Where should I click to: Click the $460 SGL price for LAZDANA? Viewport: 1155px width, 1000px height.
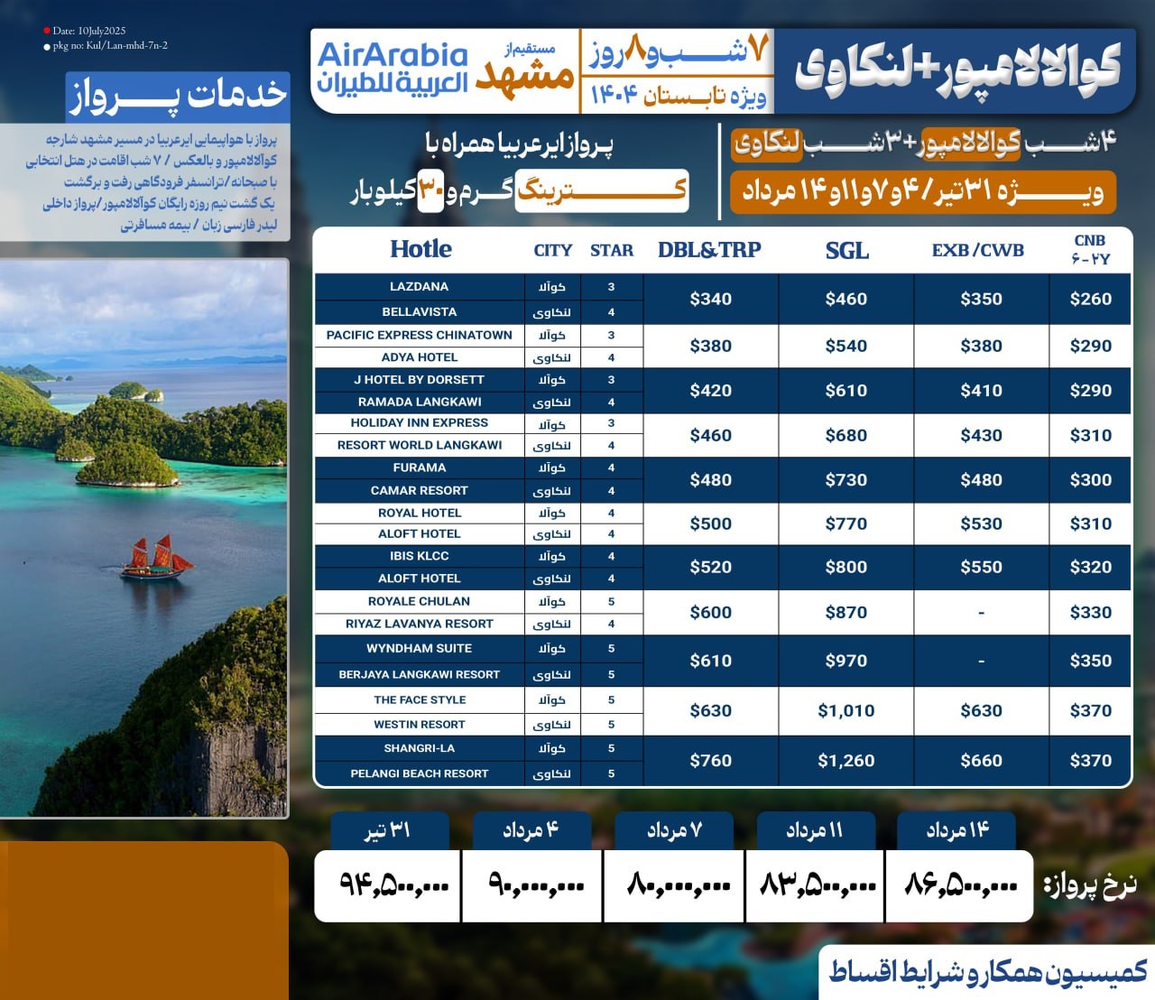846,300
